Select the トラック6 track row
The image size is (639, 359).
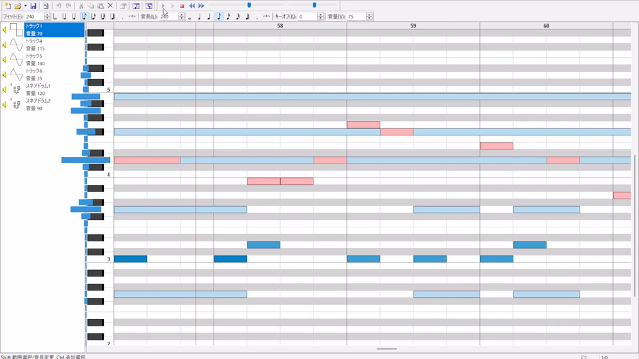coord(54,74)
